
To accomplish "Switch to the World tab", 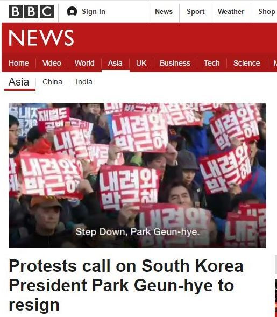I will coord(84,63).
